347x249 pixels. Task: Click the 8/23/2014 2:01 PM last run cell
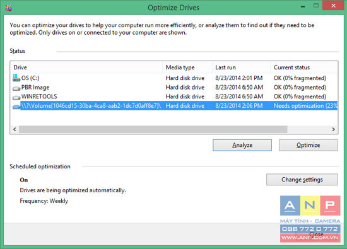[x=238, y=78]
